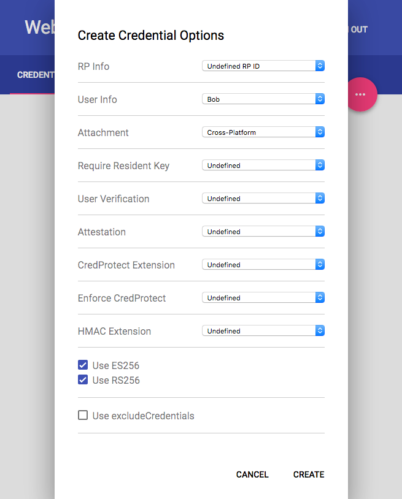The height and width of the screenshot is (499, 402).
Task: Click the sign out link in header
Action: point(358,29)
